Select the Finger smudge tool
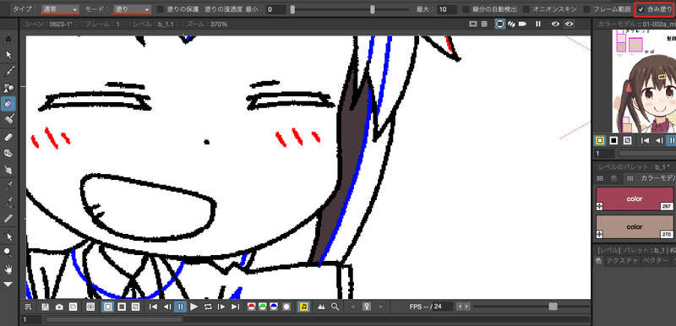 (x=8, y=170)
